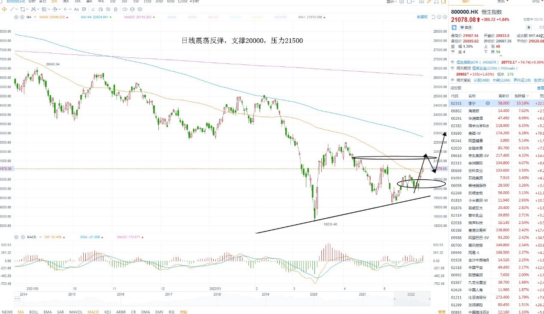Select 比亚迪股份 01211 constituent row

(496, 297)
